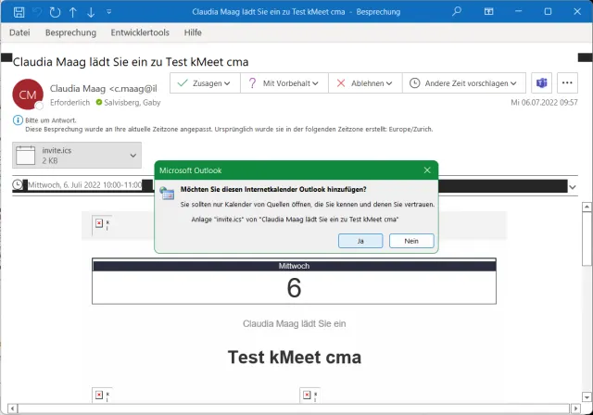Click the green presence dot by Salvisberg

coord(99,102)
